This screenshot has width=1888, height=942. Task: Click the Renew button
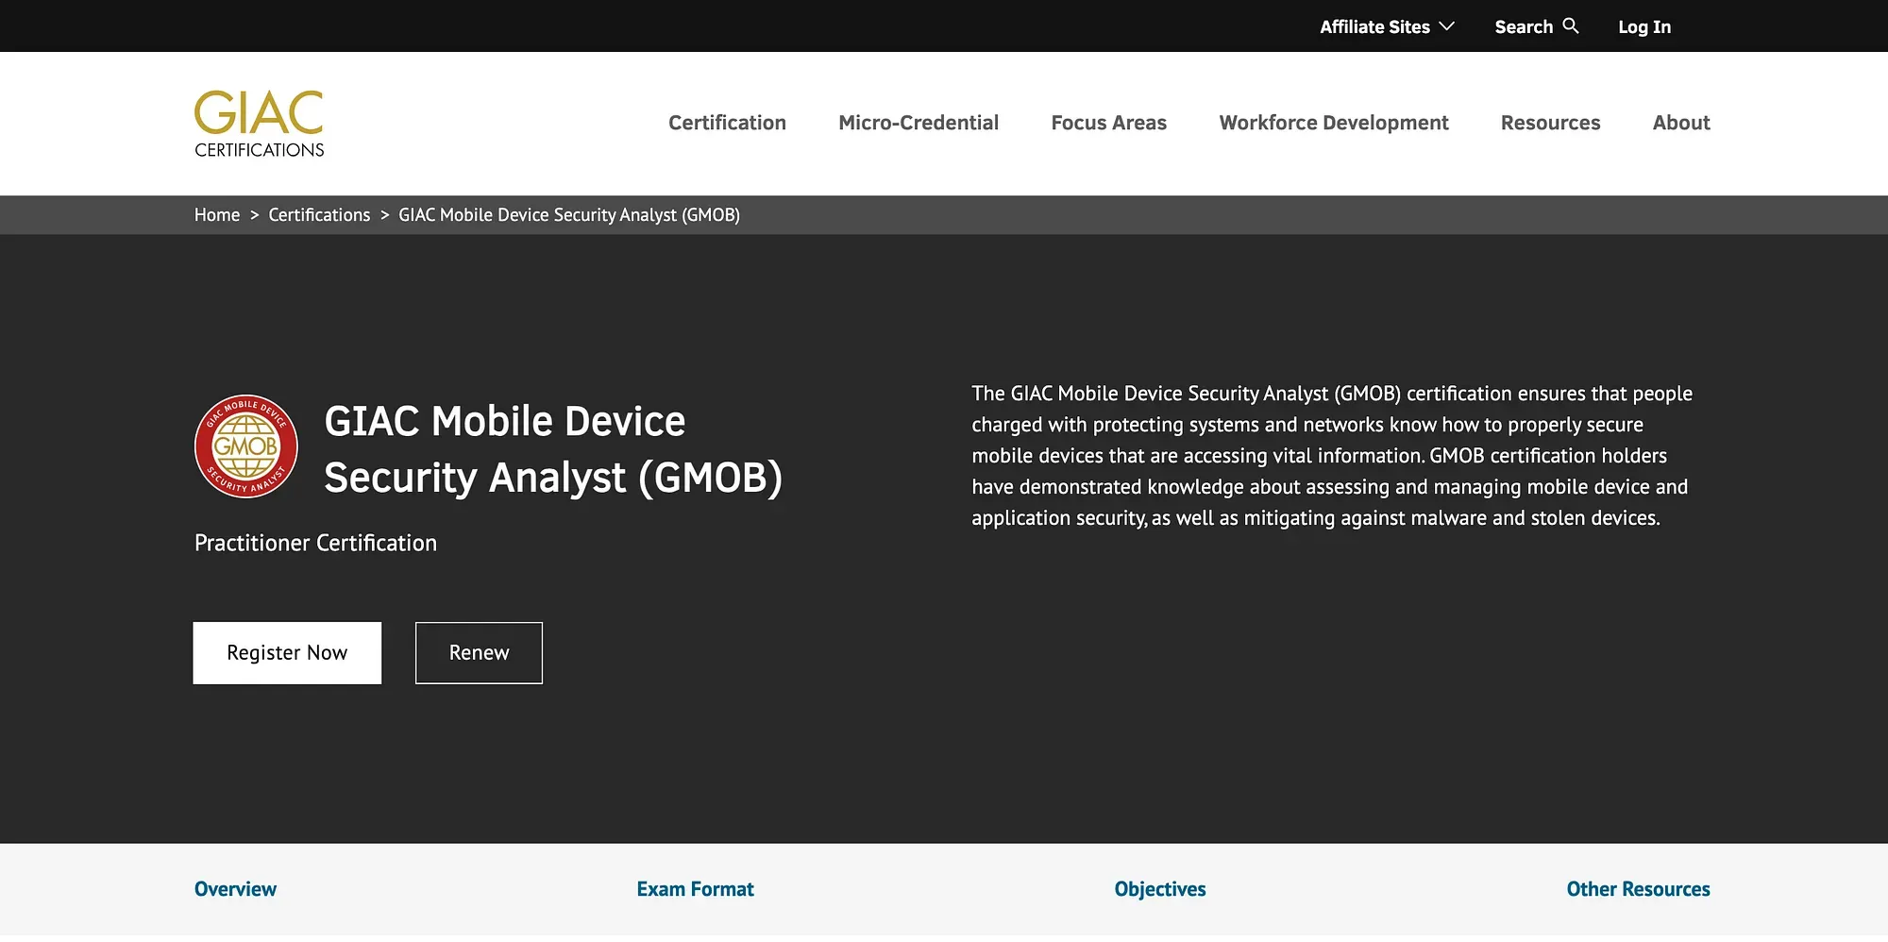[x=479, y=652]
